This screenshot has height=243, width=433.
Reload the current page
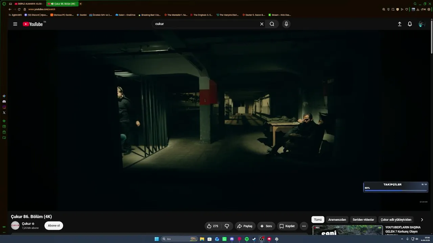19,9
